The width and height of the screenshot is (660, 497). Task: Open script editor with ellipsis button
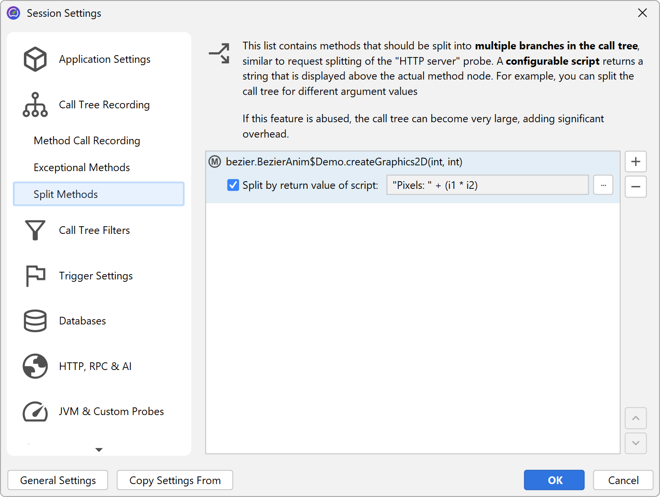603,185
